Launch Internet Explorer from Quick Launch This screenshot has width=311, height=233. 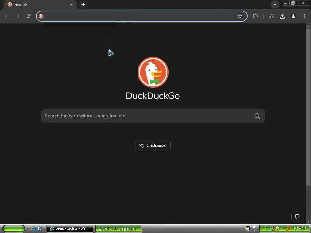click(x=33, y=228)
